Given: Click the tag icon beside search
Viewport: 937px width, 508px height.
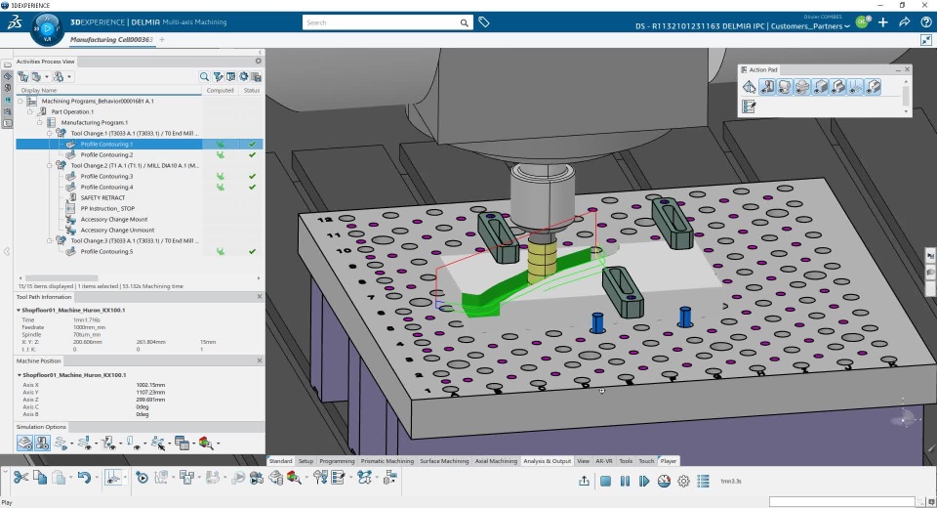Looking at the screenshot, I should click(484, 22).
